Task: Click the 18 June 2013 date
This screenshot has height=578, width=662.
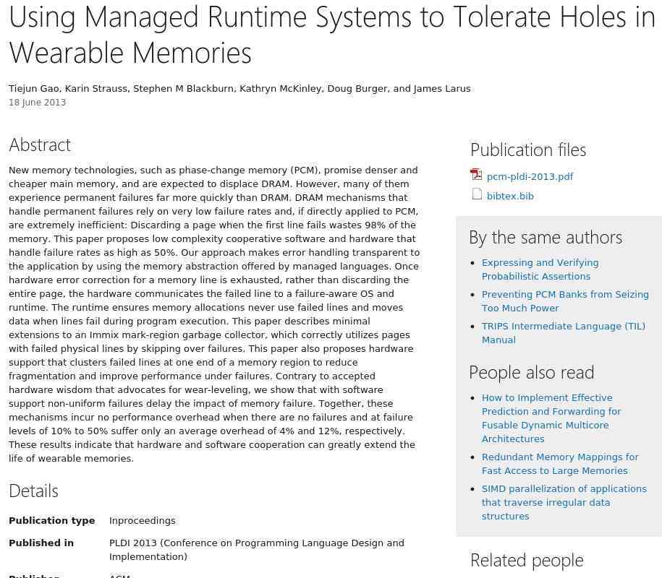Action: [37, 103]
